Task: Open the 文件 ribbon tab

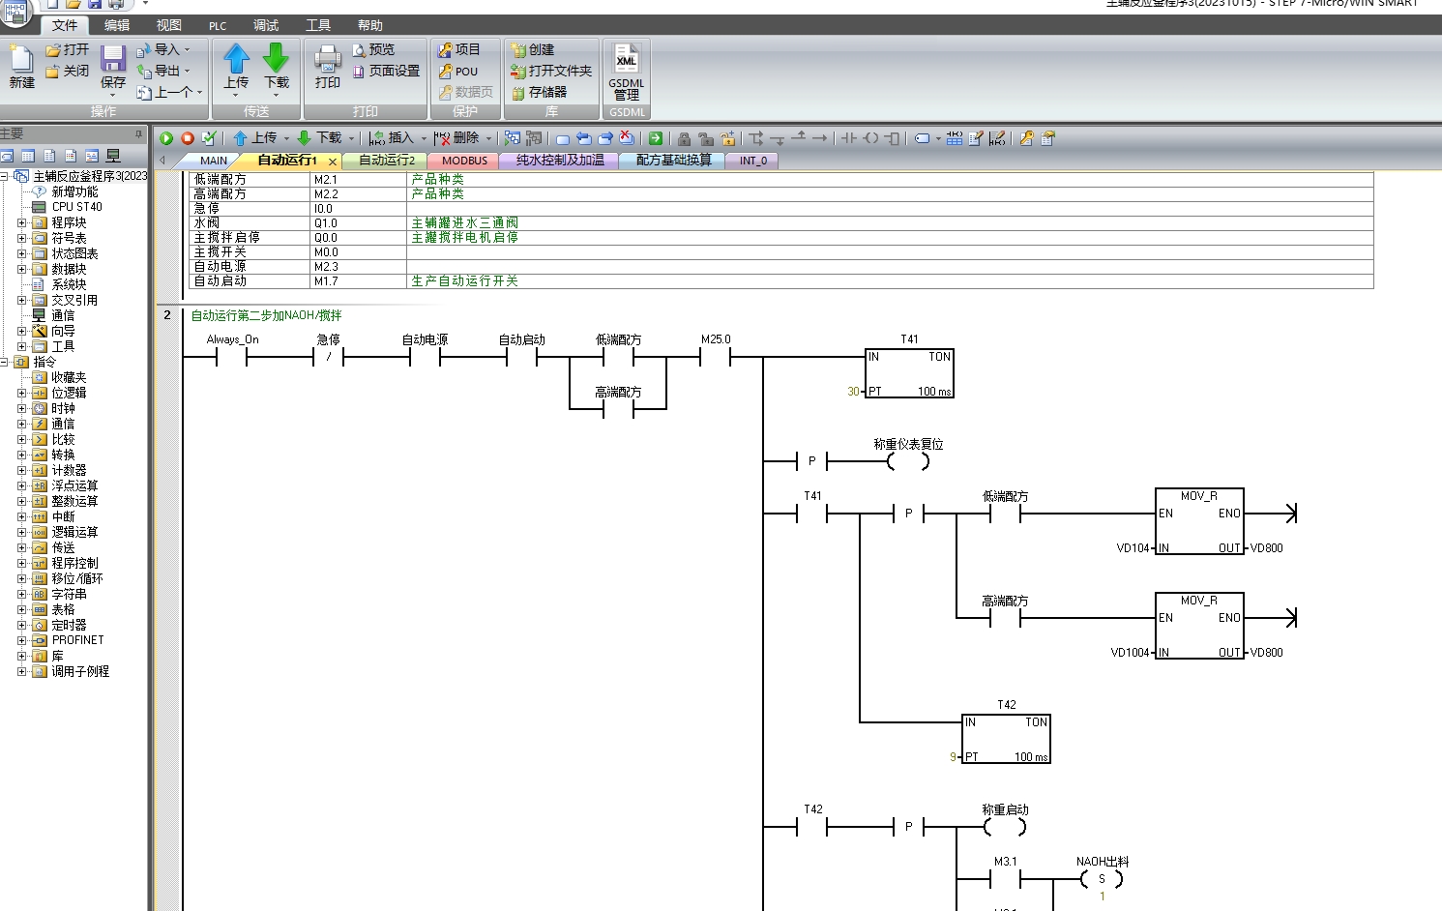Action: tap(65, 25)
